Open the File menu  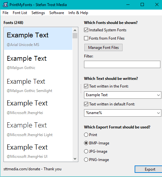(x=5, y=13)
